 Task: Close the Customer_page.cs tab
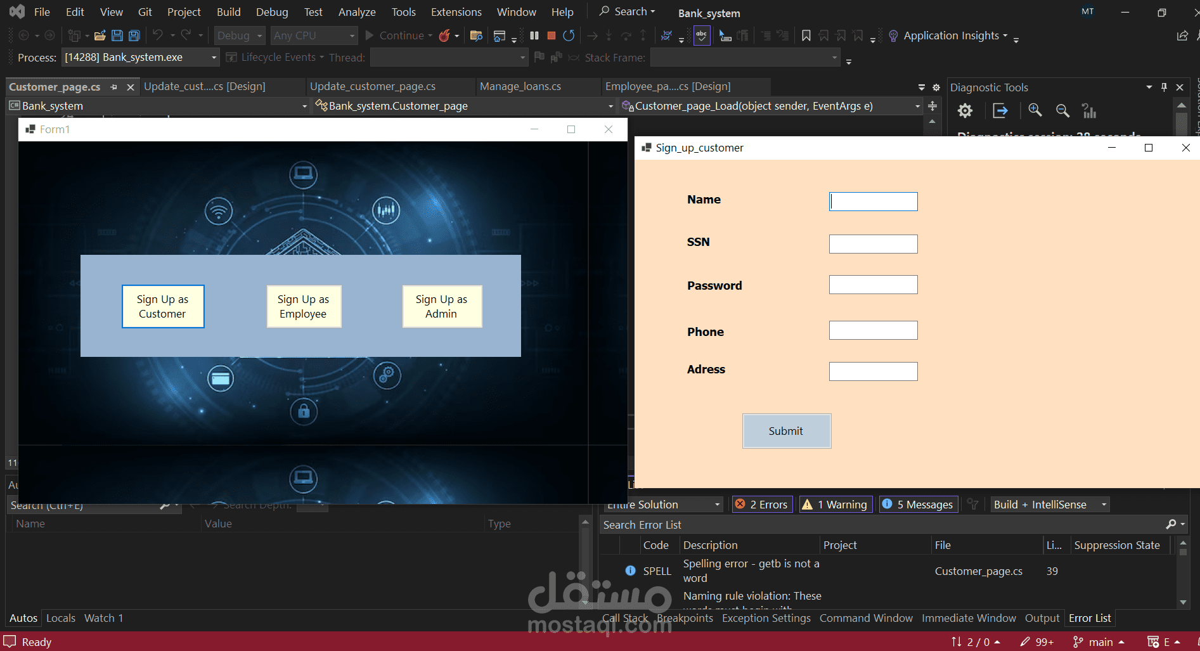[131, 87]
